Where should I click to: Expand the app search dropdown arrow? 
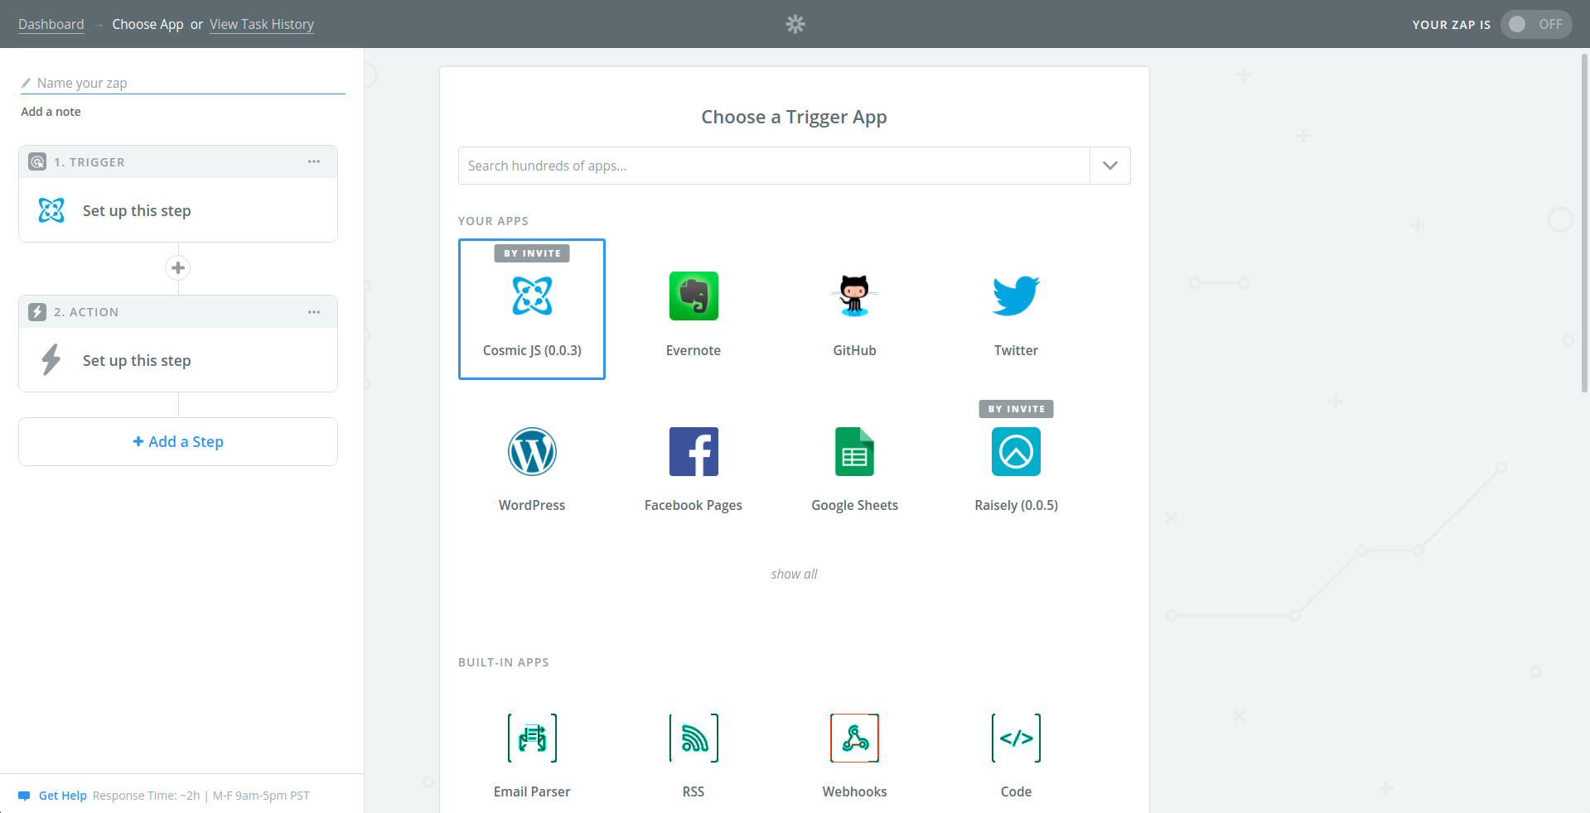(x=1110, y=166)
